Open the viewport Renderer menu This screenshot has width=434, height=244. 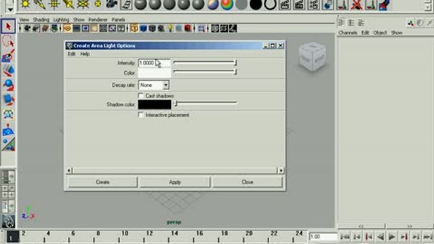[98, 20]
